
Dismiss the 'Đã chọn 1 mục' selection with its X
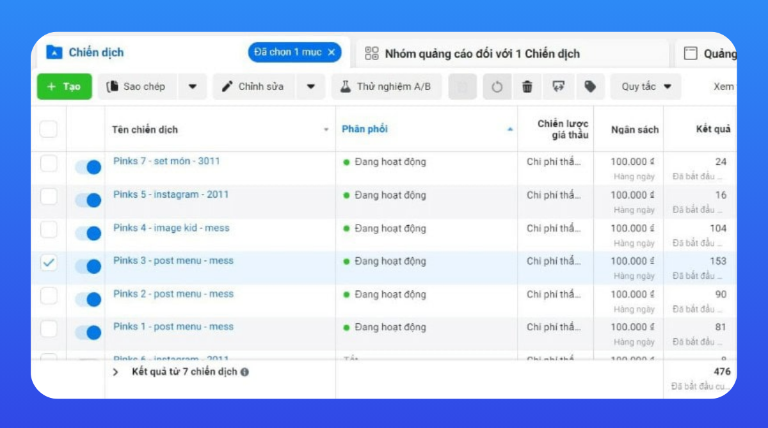coord(333,53)
